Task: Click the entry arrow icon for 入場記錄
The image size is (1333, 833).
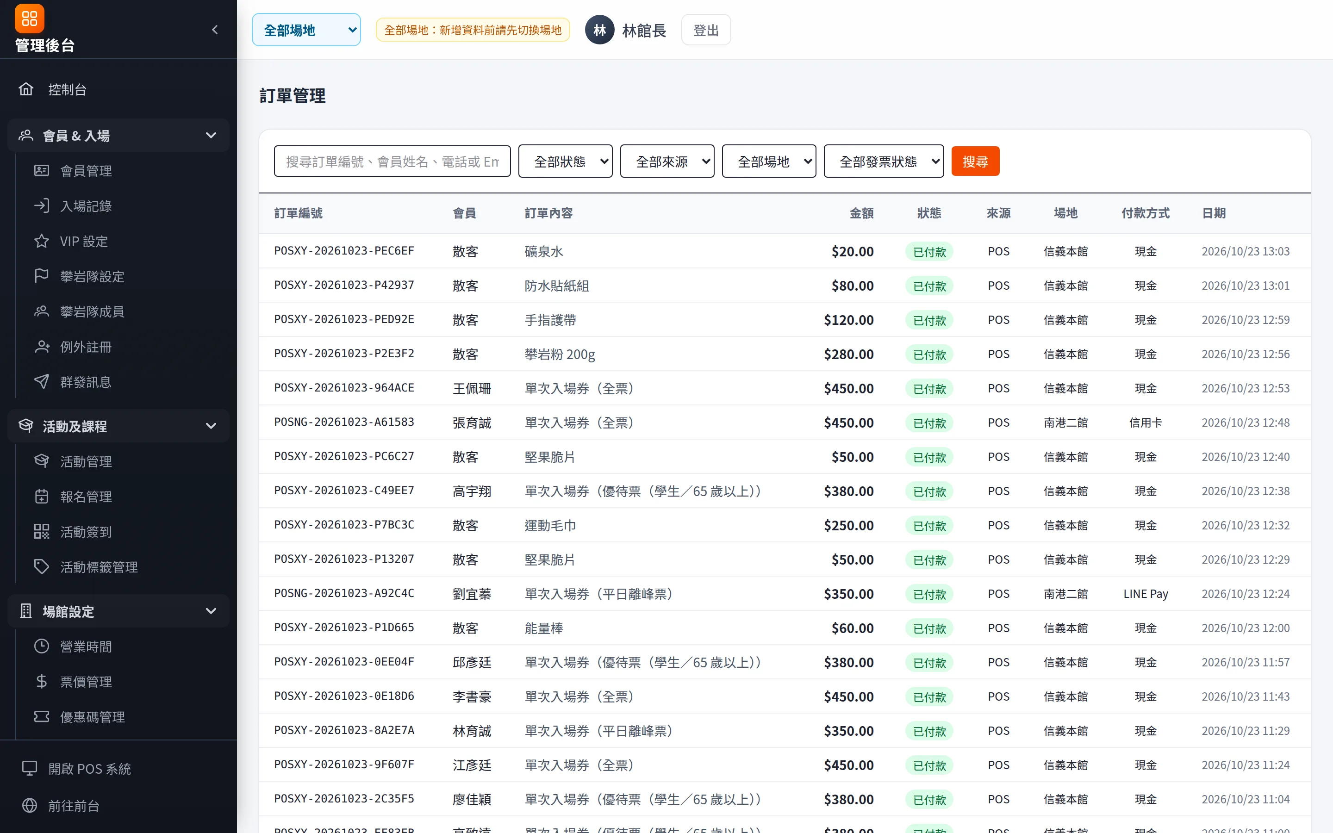Action: point(41,205)
